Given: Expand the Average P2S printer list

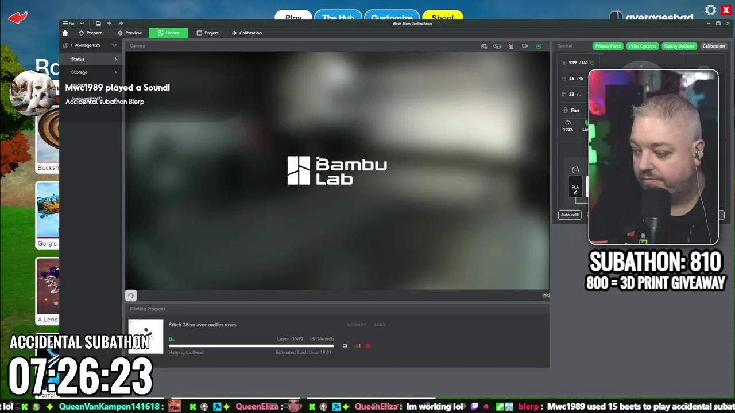Looking at the screenshot, I should pos(71,45).
